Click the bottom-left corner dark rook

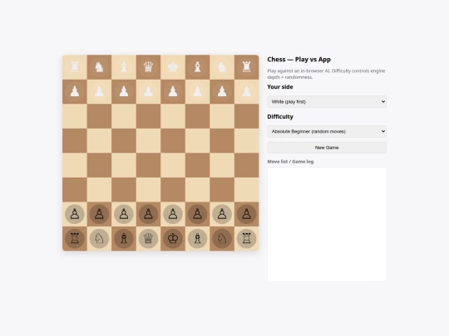75,238
